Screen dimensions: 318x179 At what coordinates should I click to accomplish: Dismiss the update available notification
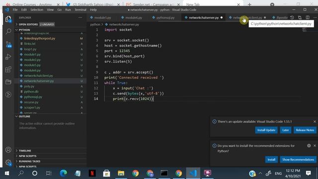[x=315, y=121]
